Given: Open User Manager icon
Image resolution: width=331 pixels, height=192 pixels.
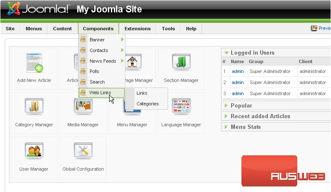Looking at the screenshot, I should pos(34,151).
